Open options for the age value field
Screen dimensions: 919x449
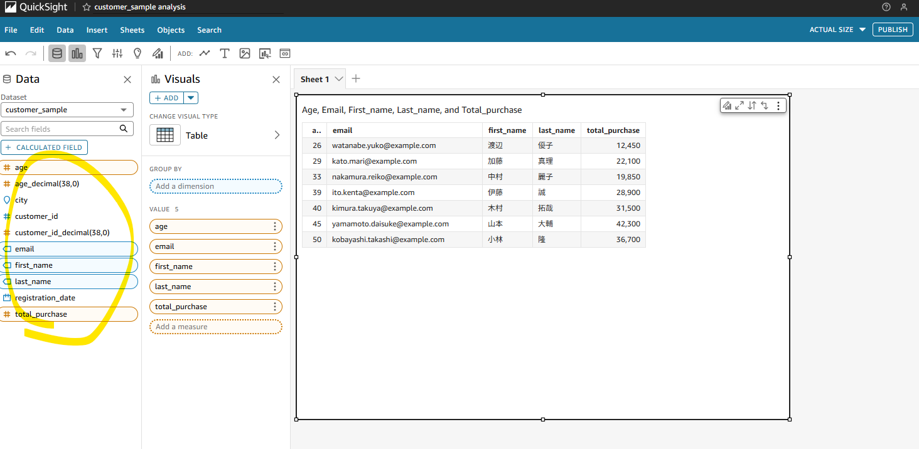click(275, 226)
